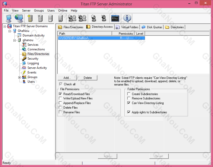Image resolution: width=213 pixels, height=167 pixels.
Task: Click the Permissions column header
Action: click(123, 33)
